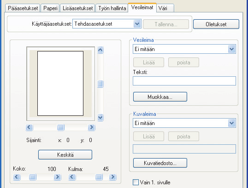Image resolution: width=248 pixels, height=188 pixels.
Task: Open the Kuvatiedosto file browser button
Action: click(160, 163)
